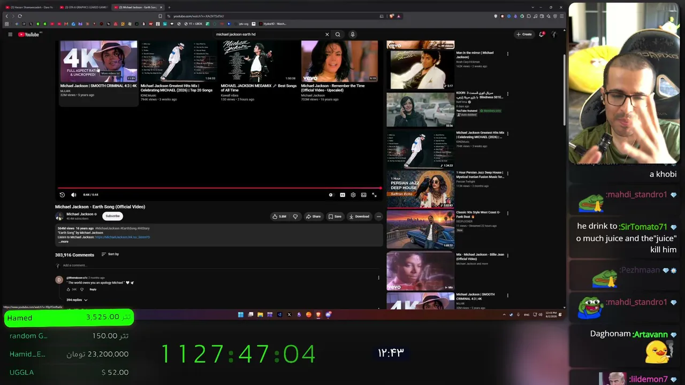Open the Create button in YouTube header

tap(524, 34)
